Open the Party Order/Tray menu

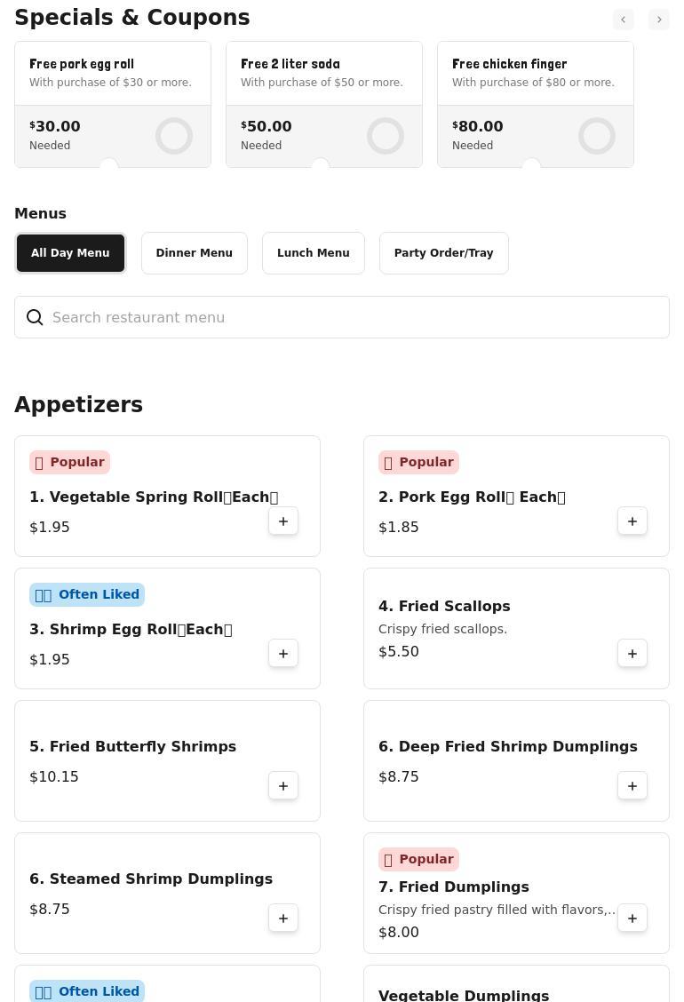(x=443, y=253)
